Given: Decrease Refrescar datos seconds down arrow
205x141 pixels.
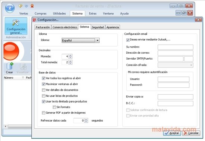Looking at the screenshot, I should [x=86, y=122].
